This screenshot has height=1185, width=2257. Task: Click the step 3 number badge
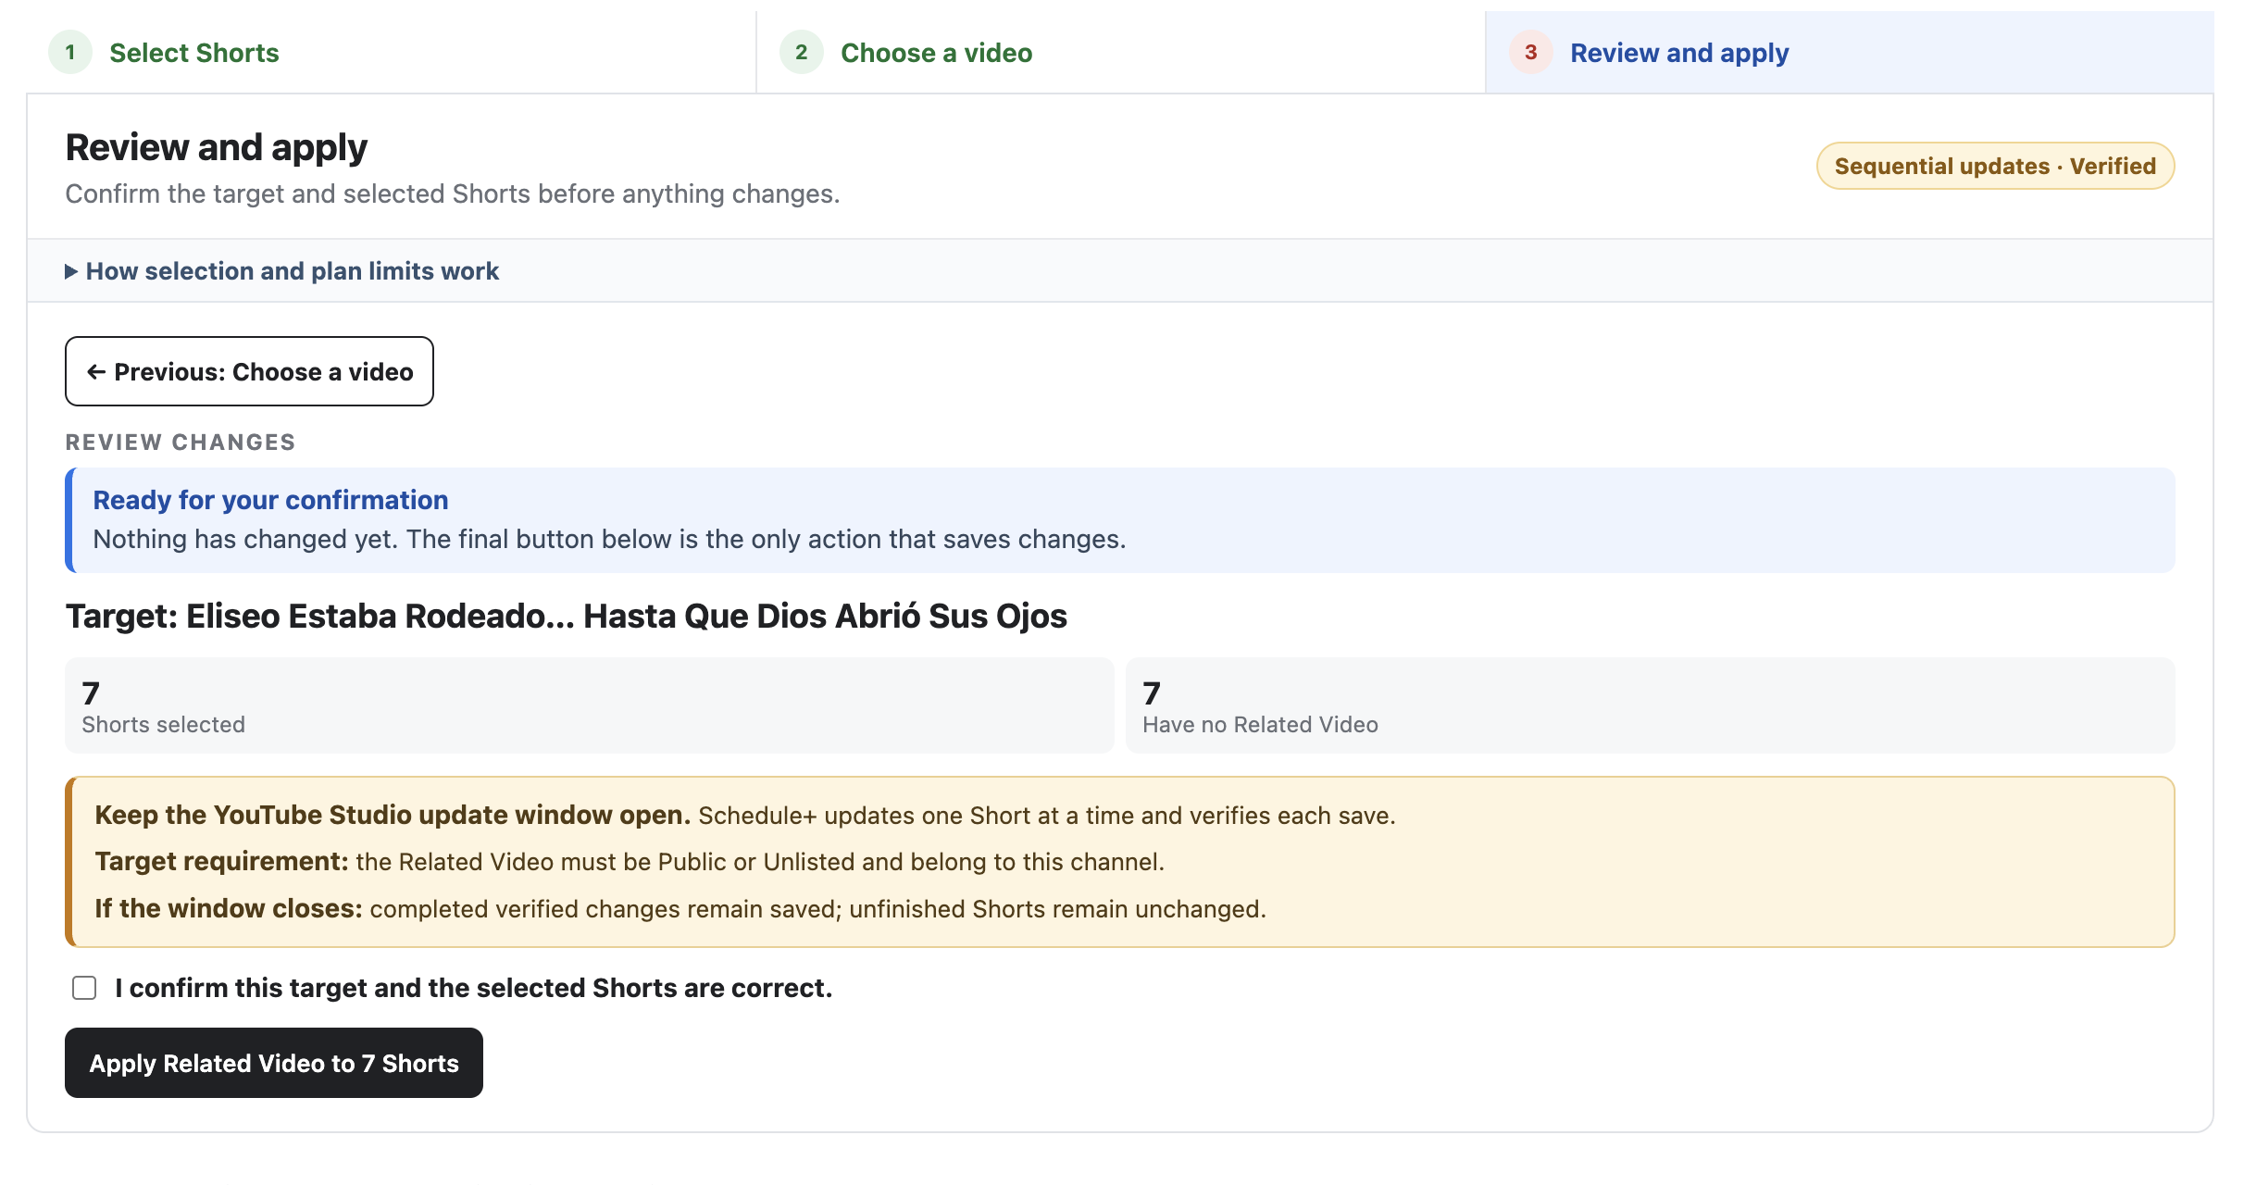tap(1531, 52)
